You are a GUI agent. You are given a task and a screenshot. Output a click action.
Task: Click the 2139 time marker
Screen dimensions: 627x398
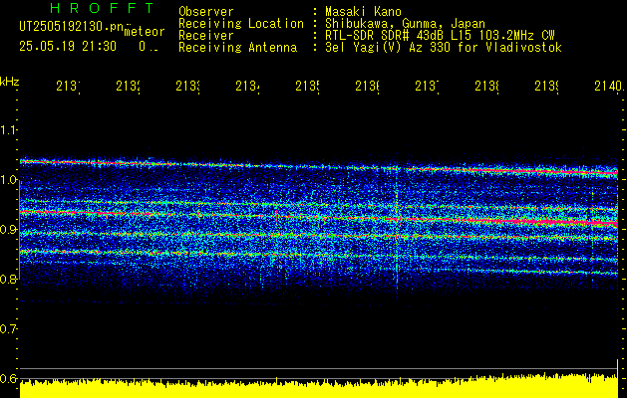[547, 87]
